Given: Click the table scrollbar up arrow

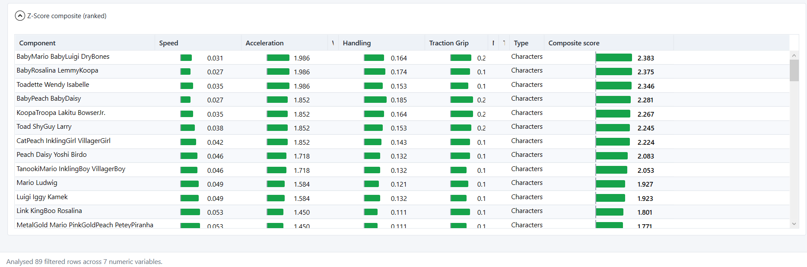Looking at the screenshot, I should tap(794, 55).
